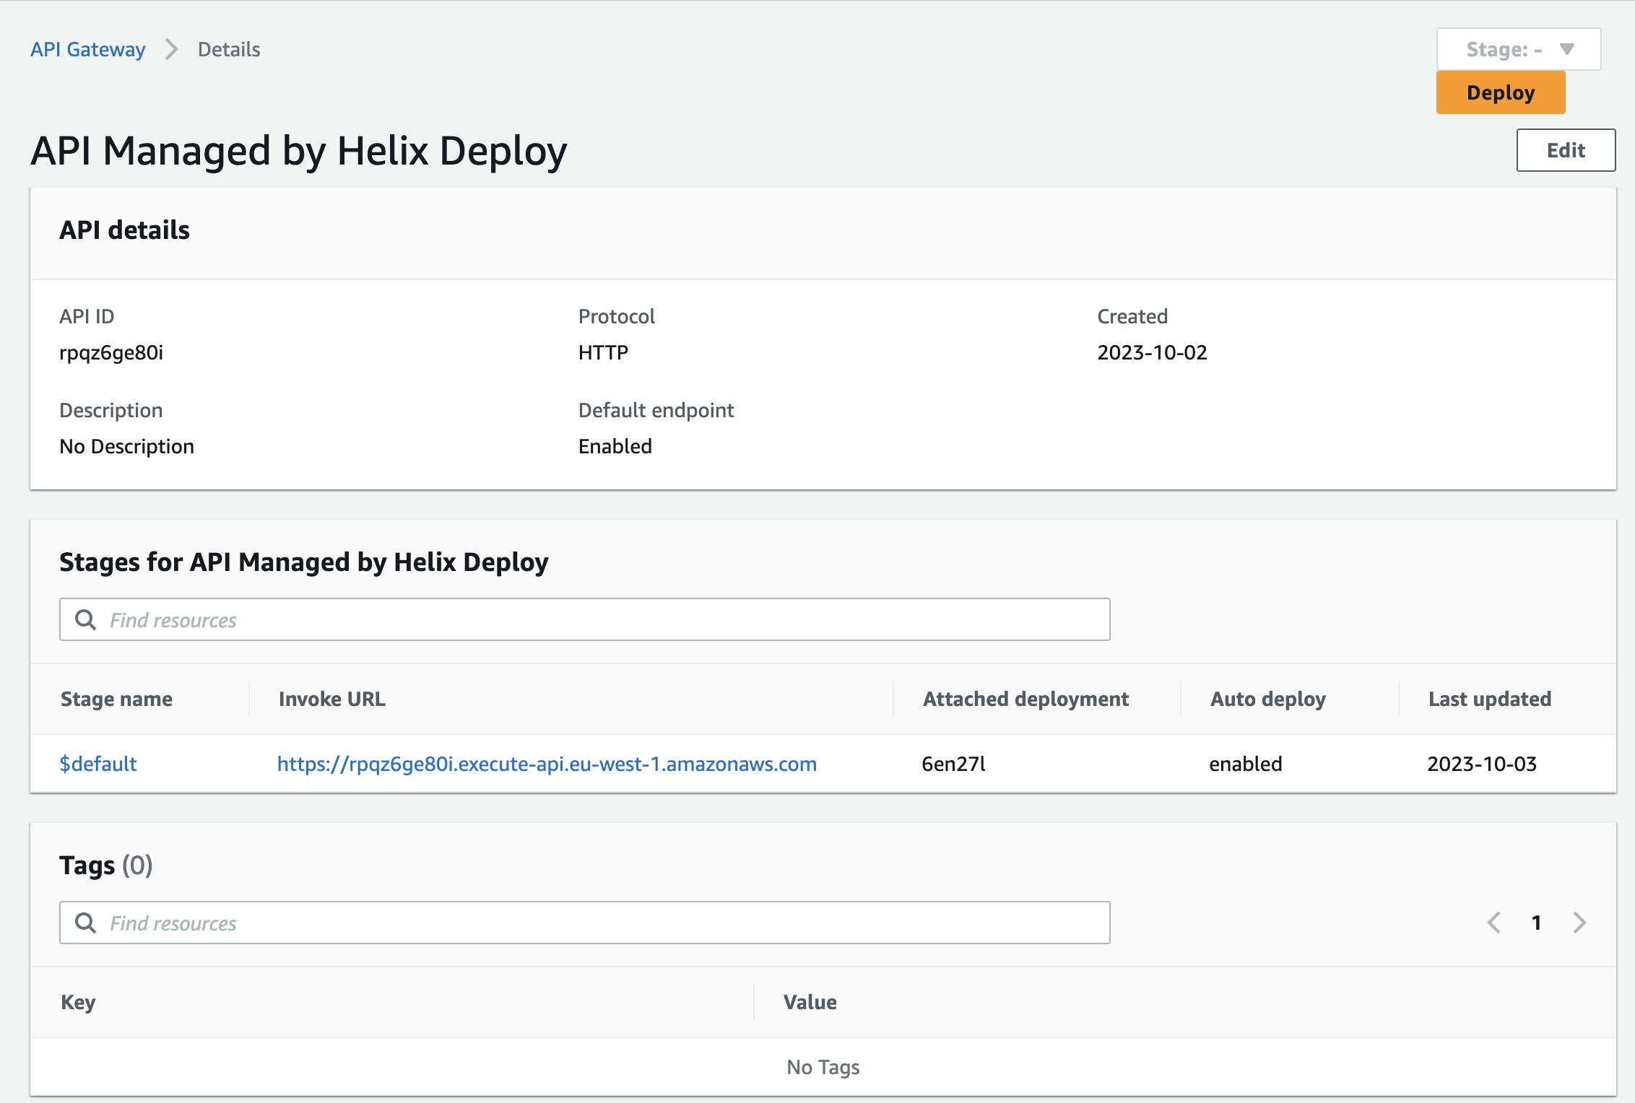1635x1103 pixels.
Task: Sort by Last updated column header
Action: [x=1489, y=699]
